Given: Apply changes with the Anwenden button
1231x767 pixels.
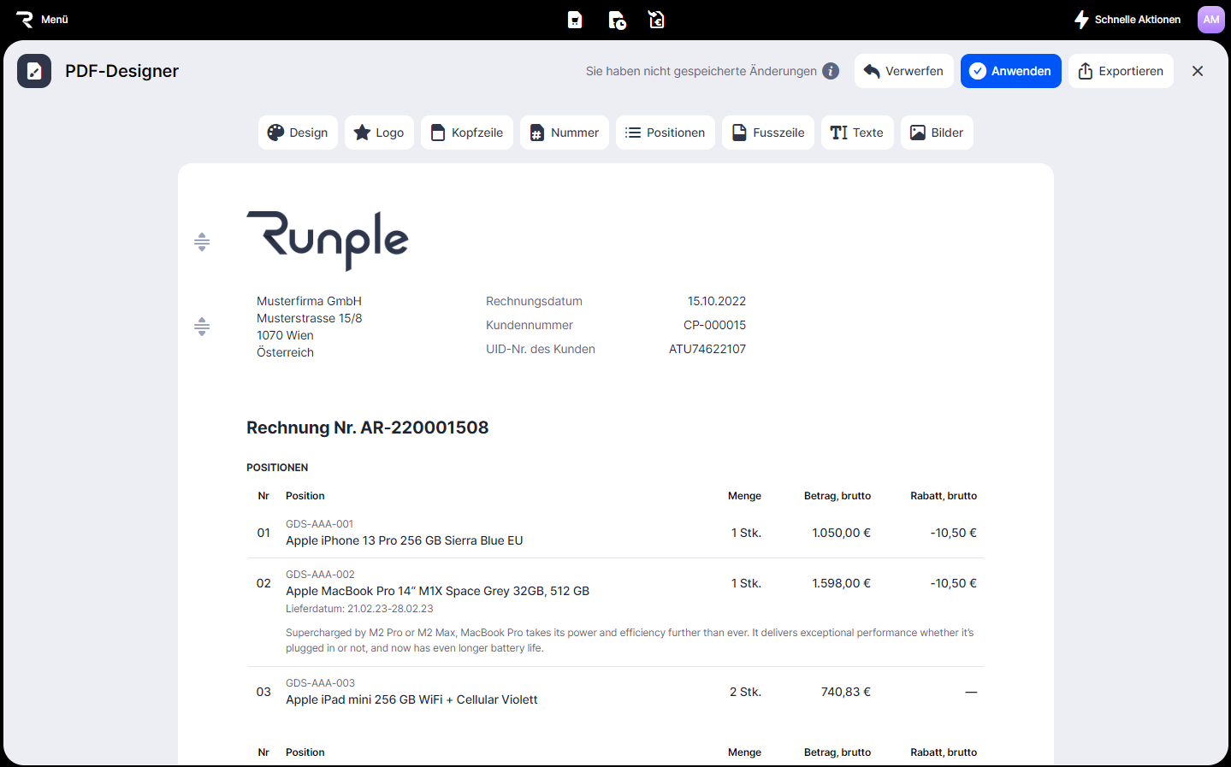Looking at the screenshot, I should pyautogui.click(x=1011, y=71).
